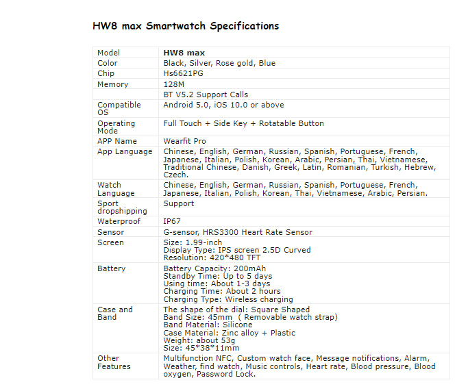Click the BT V5.2 Support Calls text
Viewport: 468px width, 391px height.
206,94
